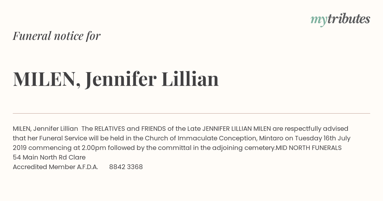Screen dimensions: 383x201
Task: Click the mytributes logo
Action: click(340, 19)
